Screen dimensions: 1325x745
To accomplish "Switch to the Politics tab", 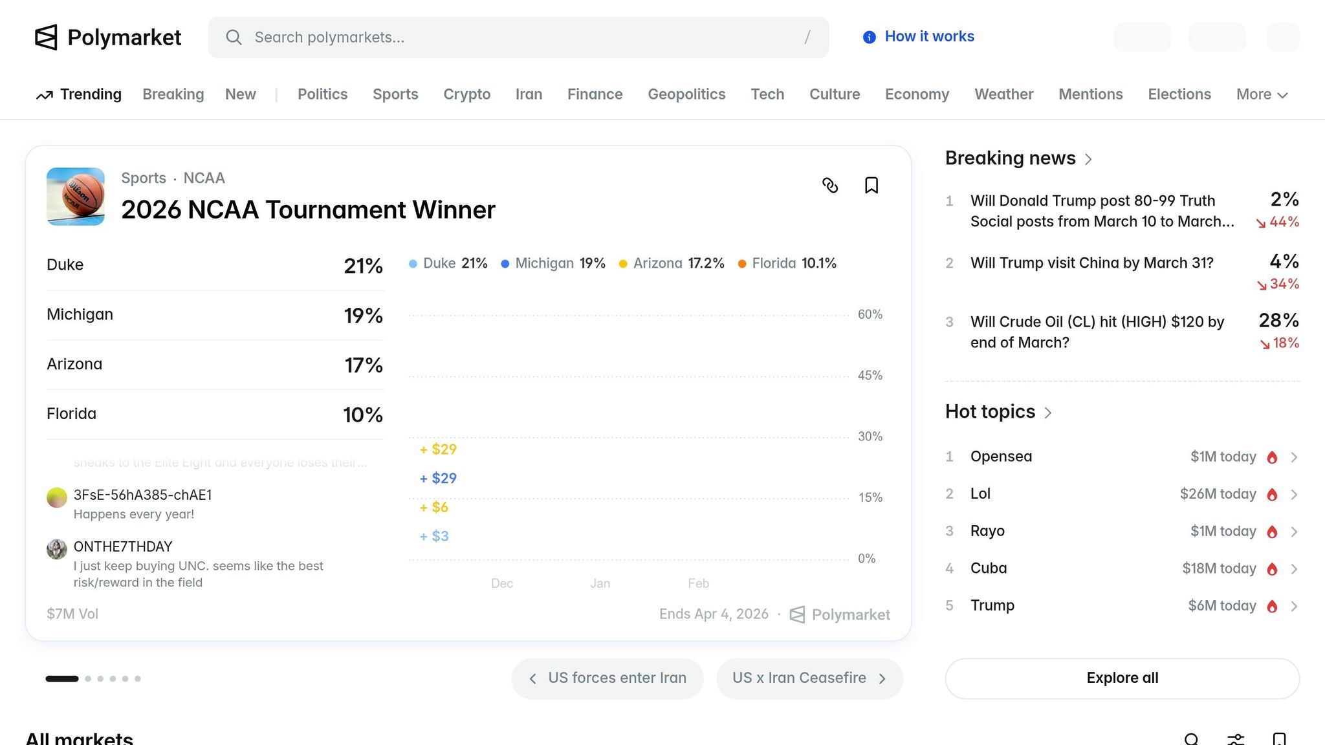I will 322,94.
